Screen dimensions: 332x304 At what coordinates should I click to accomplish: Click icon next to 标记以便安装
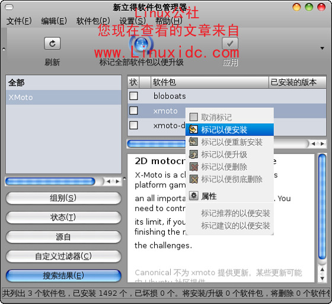193,129
